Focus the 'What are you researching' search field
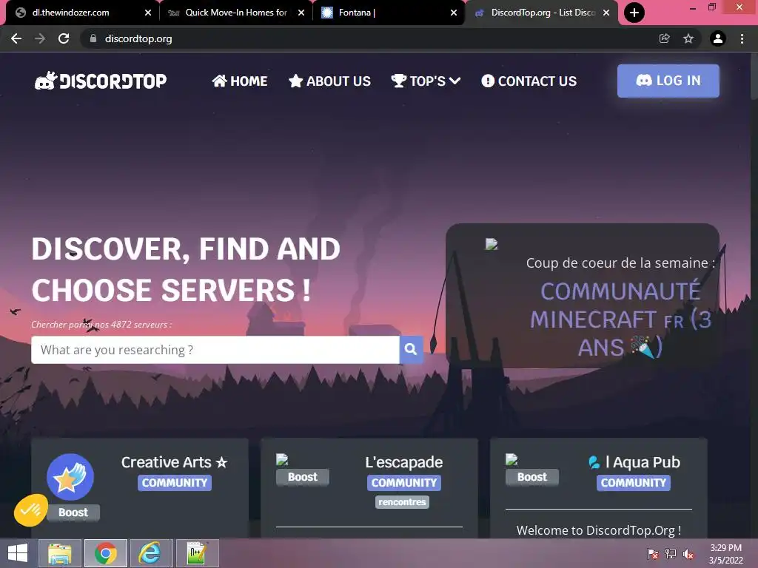The width and height of the screenshot is (758, 568). coord(215,350)
